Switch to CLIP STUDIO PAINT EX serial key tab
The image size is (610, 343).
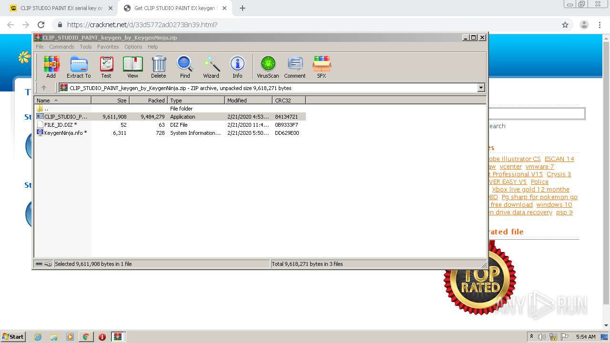point(61,8)
